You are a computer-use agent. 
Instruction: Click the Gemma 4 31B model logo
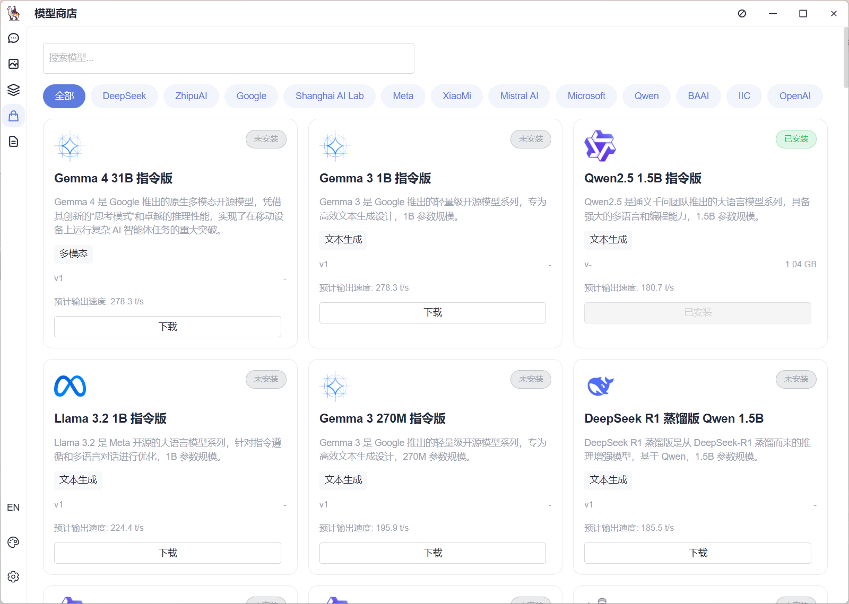pos(70,146)
